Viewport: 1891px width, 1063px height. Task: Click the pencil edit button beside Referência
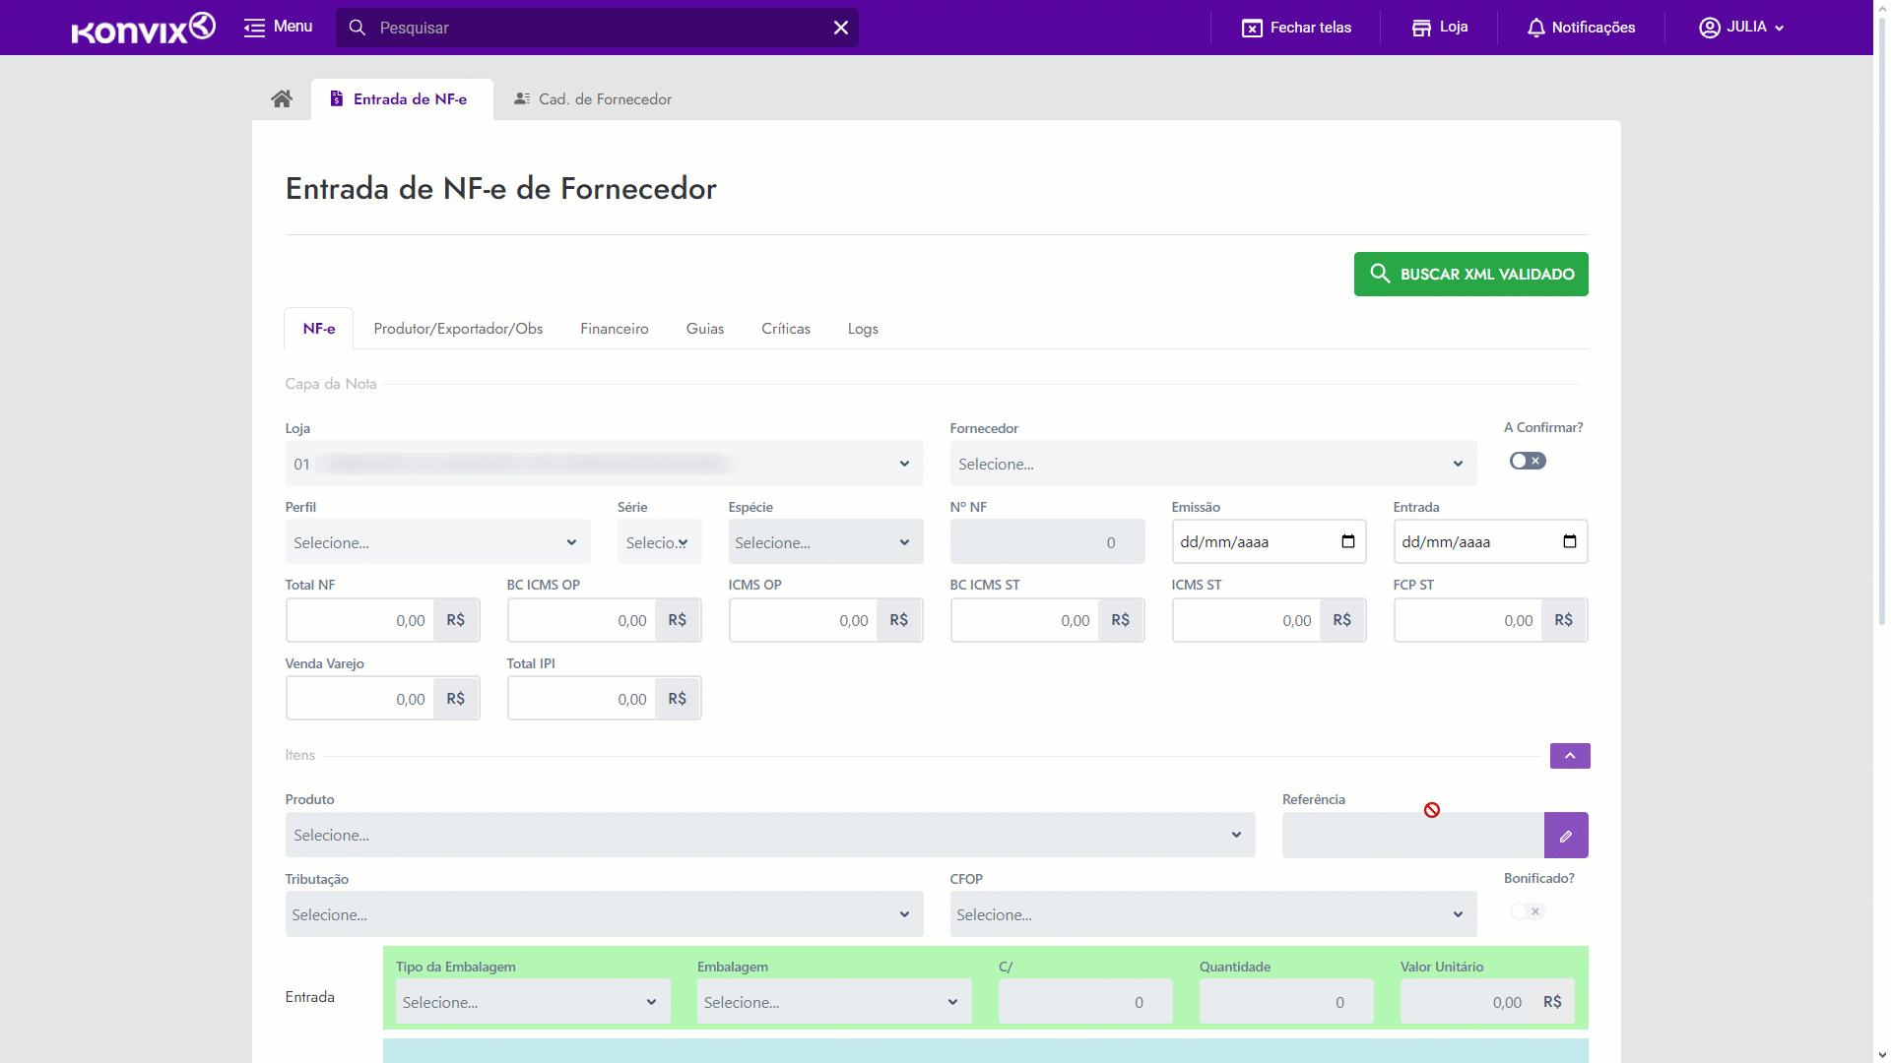[x=1565, y=836]
